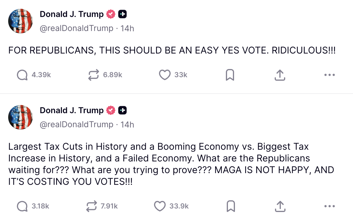Click the profile avatar on the first post
The height and width of the screenshot is (224, 353).
pyautogui.click(x=20, y=21)
